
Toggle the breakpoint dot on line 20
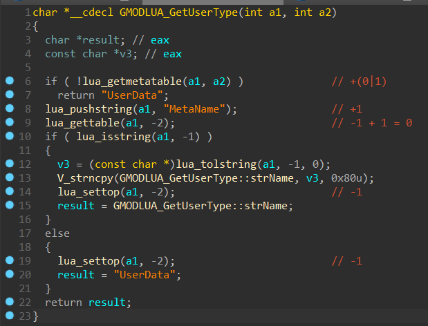[x=10, y=274]
